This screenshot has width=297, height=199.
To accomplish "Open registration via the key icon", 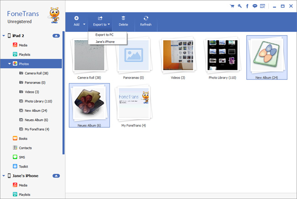I will pyautogui.click(x=240, y=6).
